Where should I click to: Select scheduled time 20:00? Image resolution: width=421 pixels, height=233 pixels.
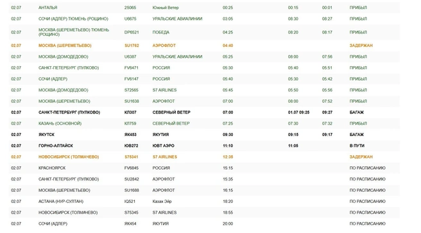click(x=228, y=224)
